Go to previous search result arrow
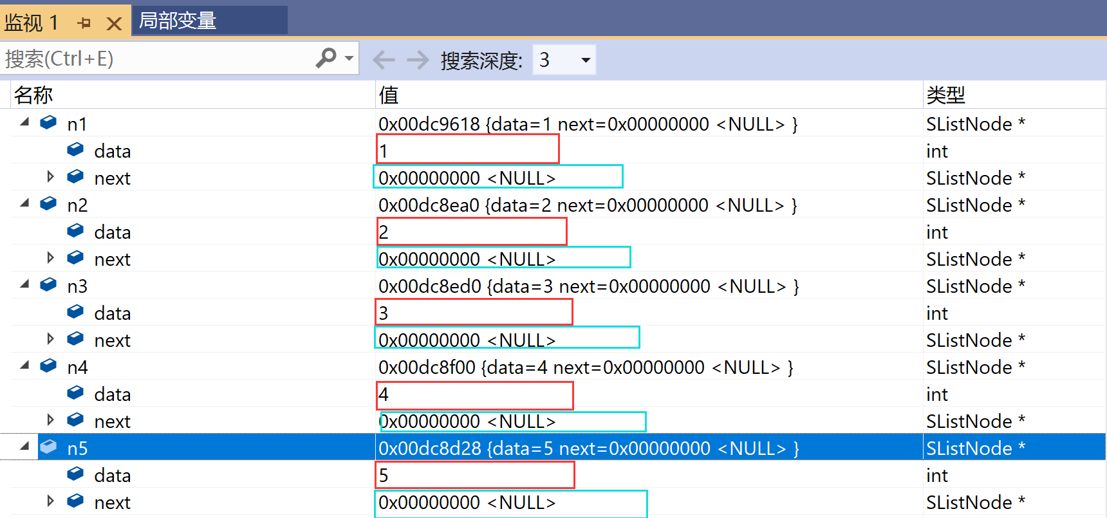This screenshot has height=518, width=1107. point(384,60)
